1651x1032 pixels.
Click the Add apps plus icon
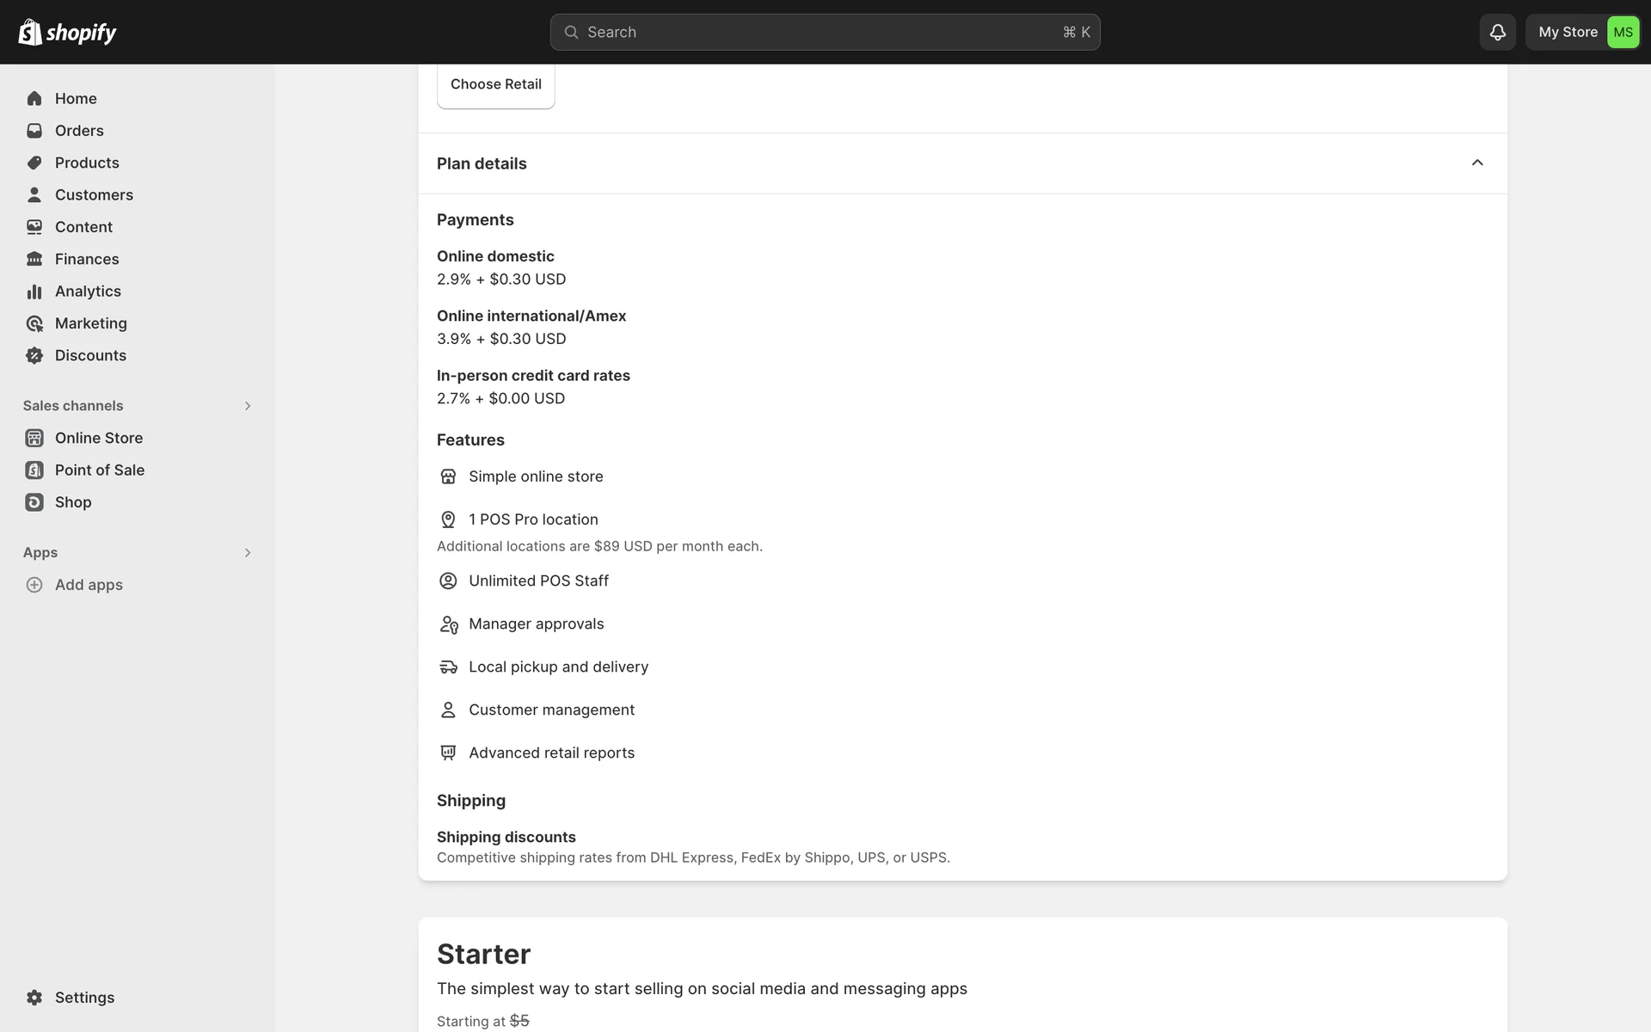(x=34, y=585)
